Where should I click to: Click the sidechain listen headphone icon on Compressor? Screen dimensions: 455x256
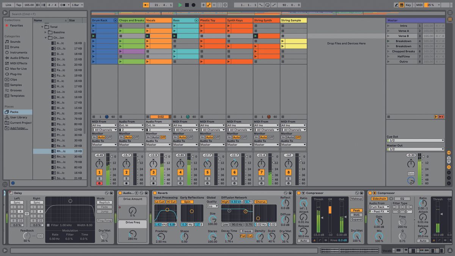pos(391,198)
